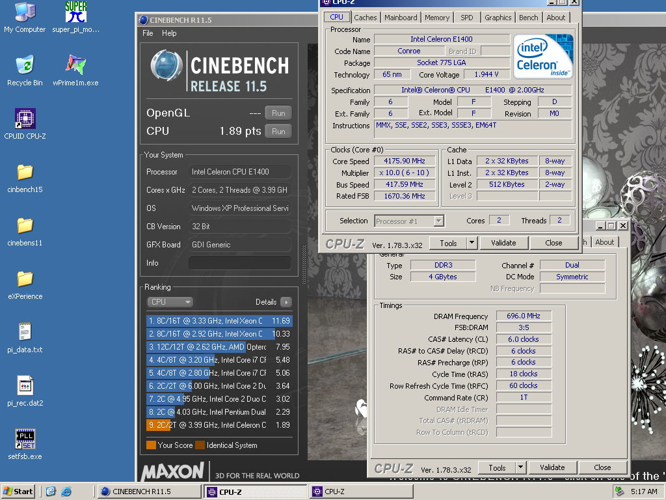Switch to the Graphics tab
Viewport: 666px width, 500px height.
(498, 18)
